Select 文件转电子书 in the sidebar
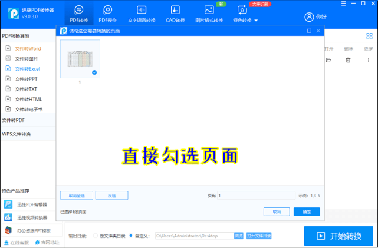 (x=29, y=110)
